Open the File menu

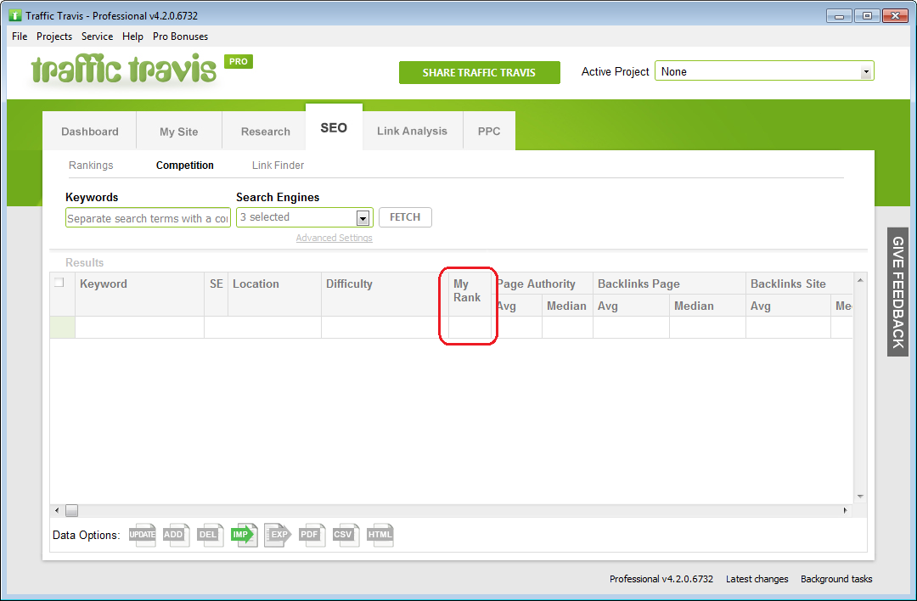coord(20,37)
